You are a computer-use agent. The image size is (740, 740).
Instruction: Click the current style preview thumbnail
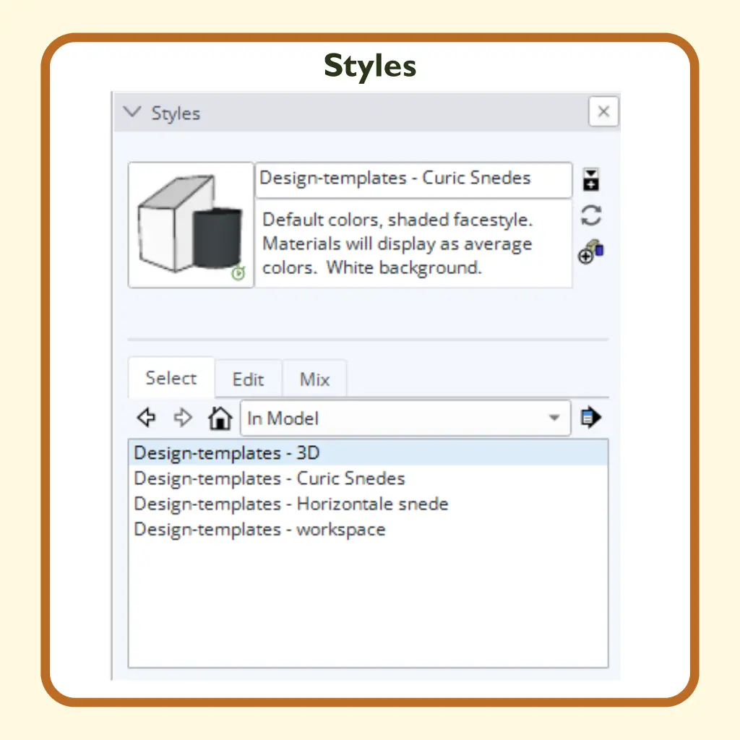(191, 225)
